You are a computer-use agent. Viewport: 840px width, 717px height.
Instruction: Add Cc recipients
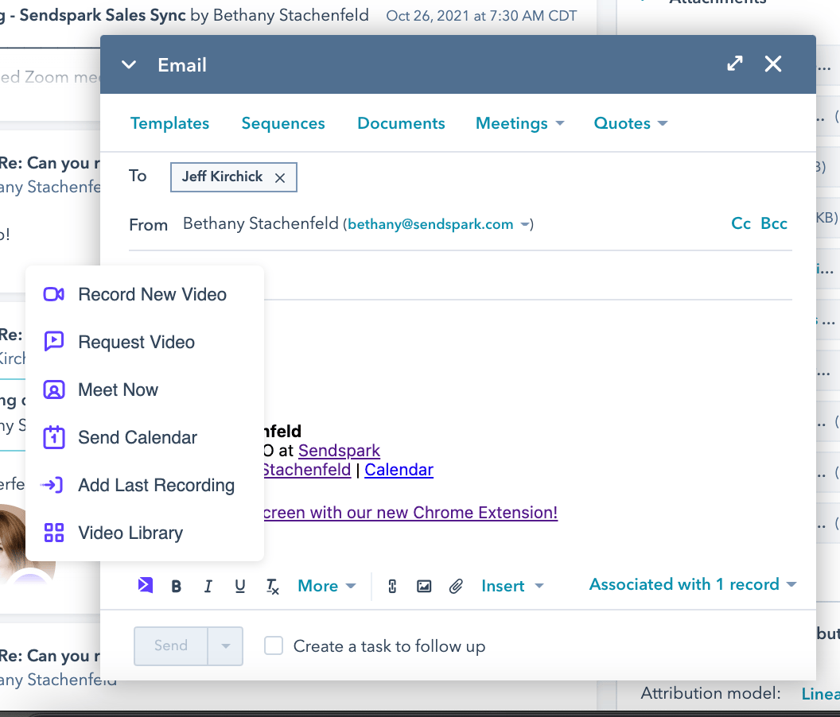click(741, 223)
